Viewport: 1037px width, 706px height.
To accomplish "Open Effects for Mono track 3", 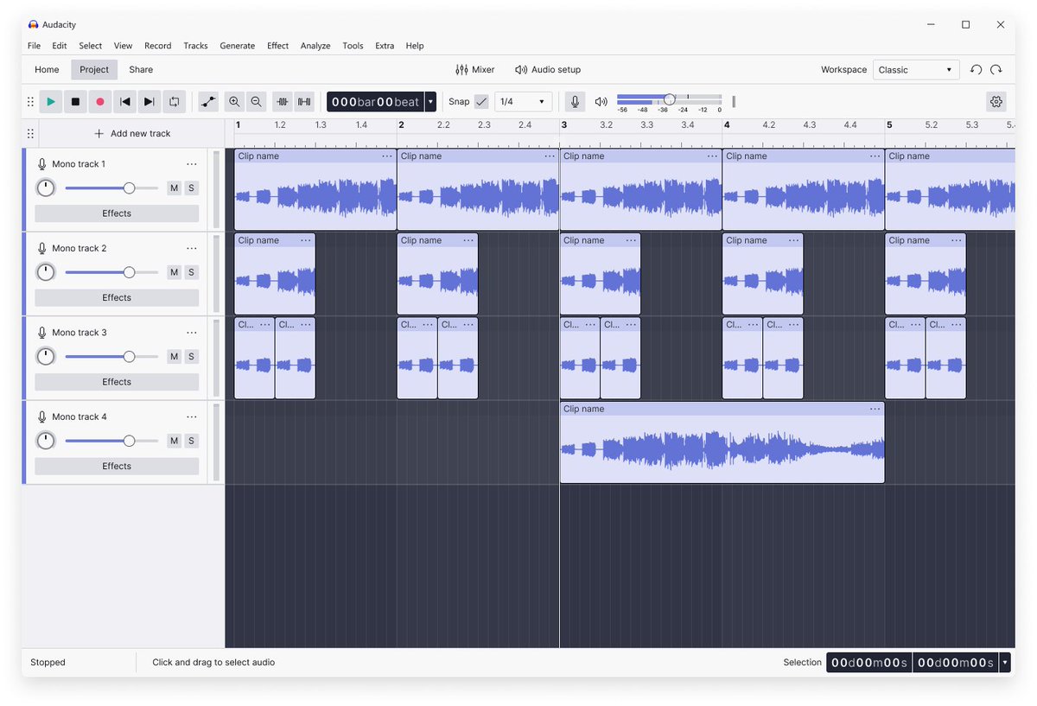I will coord(117,382).
